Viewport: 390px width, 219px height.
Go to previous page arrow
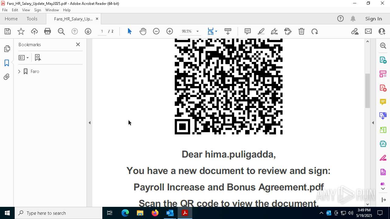tap(75, 31)
